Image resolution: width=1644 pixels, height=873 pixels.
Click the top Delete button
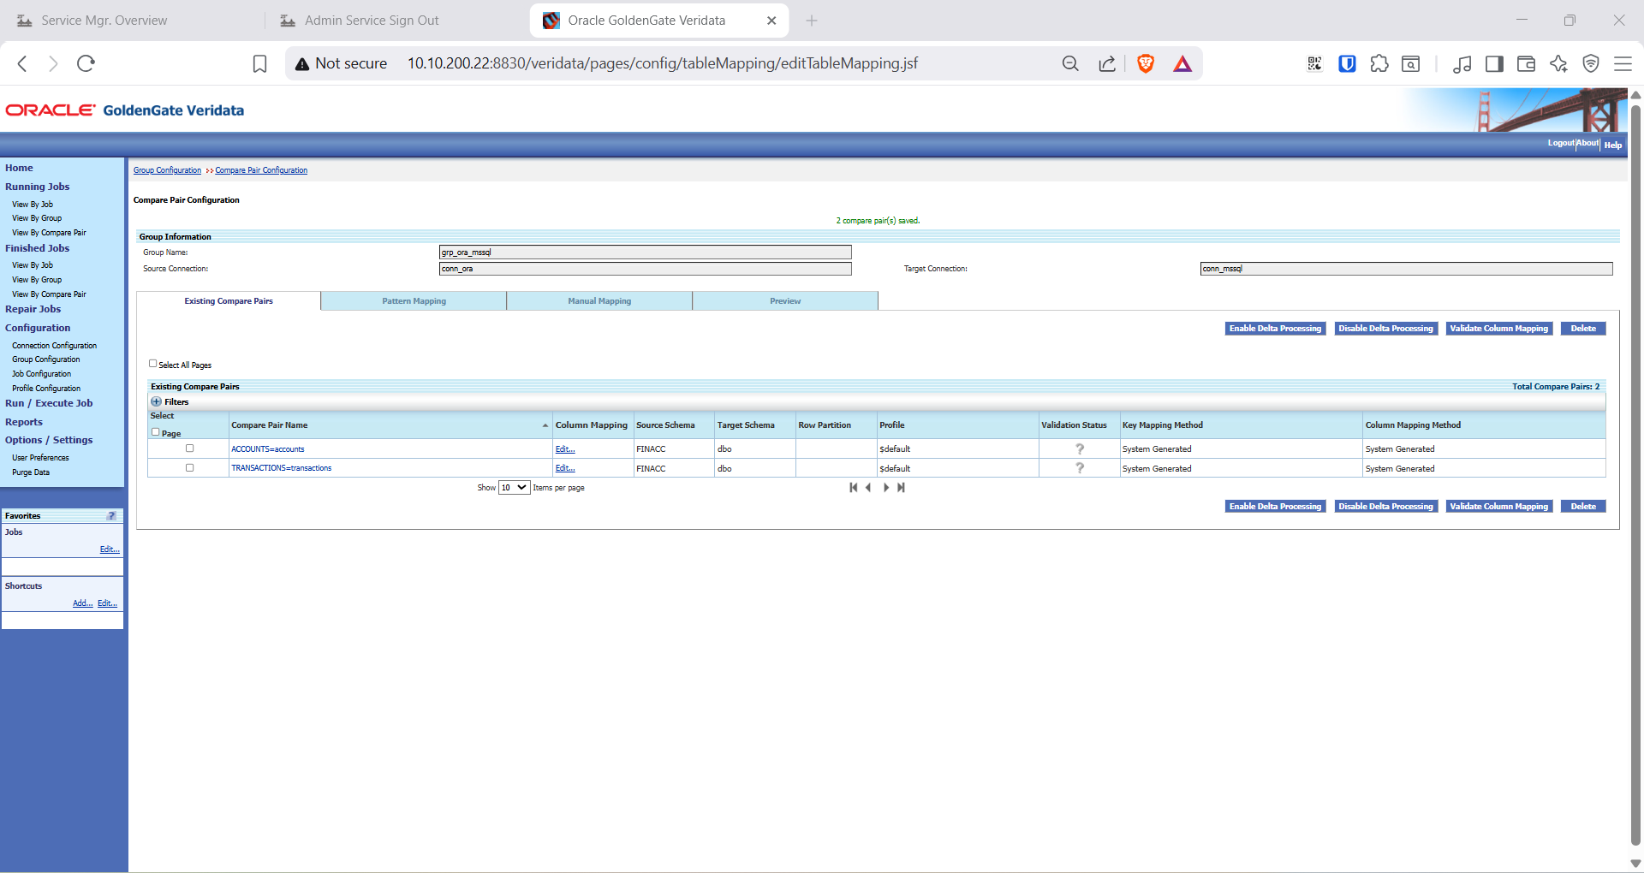pos(1583,329)
